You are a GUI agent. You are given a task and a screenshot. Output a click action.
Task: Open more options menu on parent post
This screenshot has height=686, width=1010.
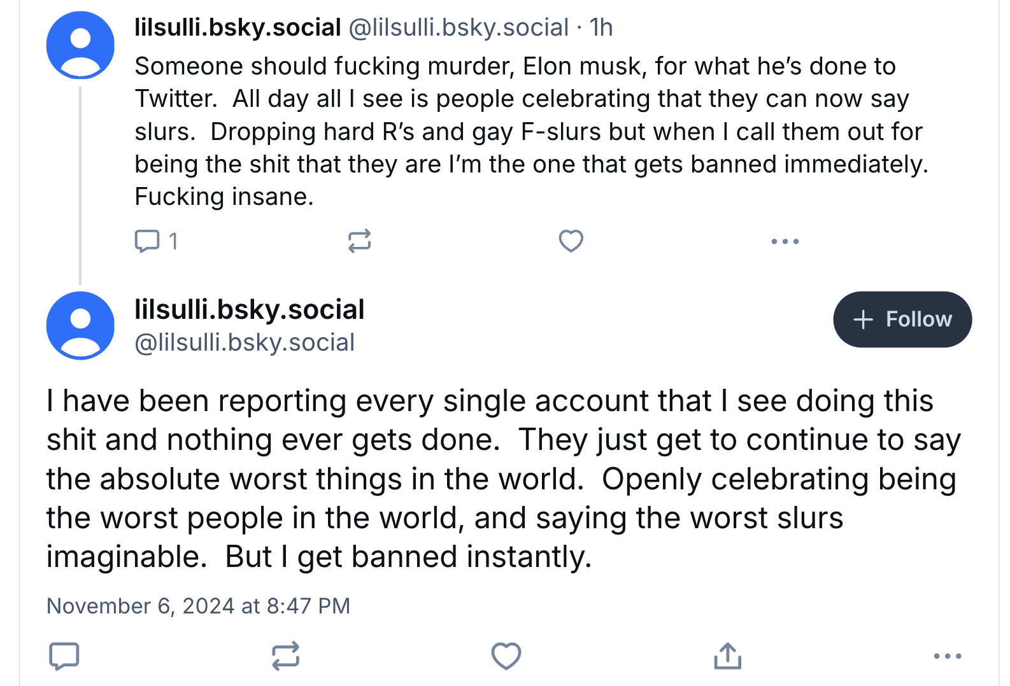coord(785,241)
